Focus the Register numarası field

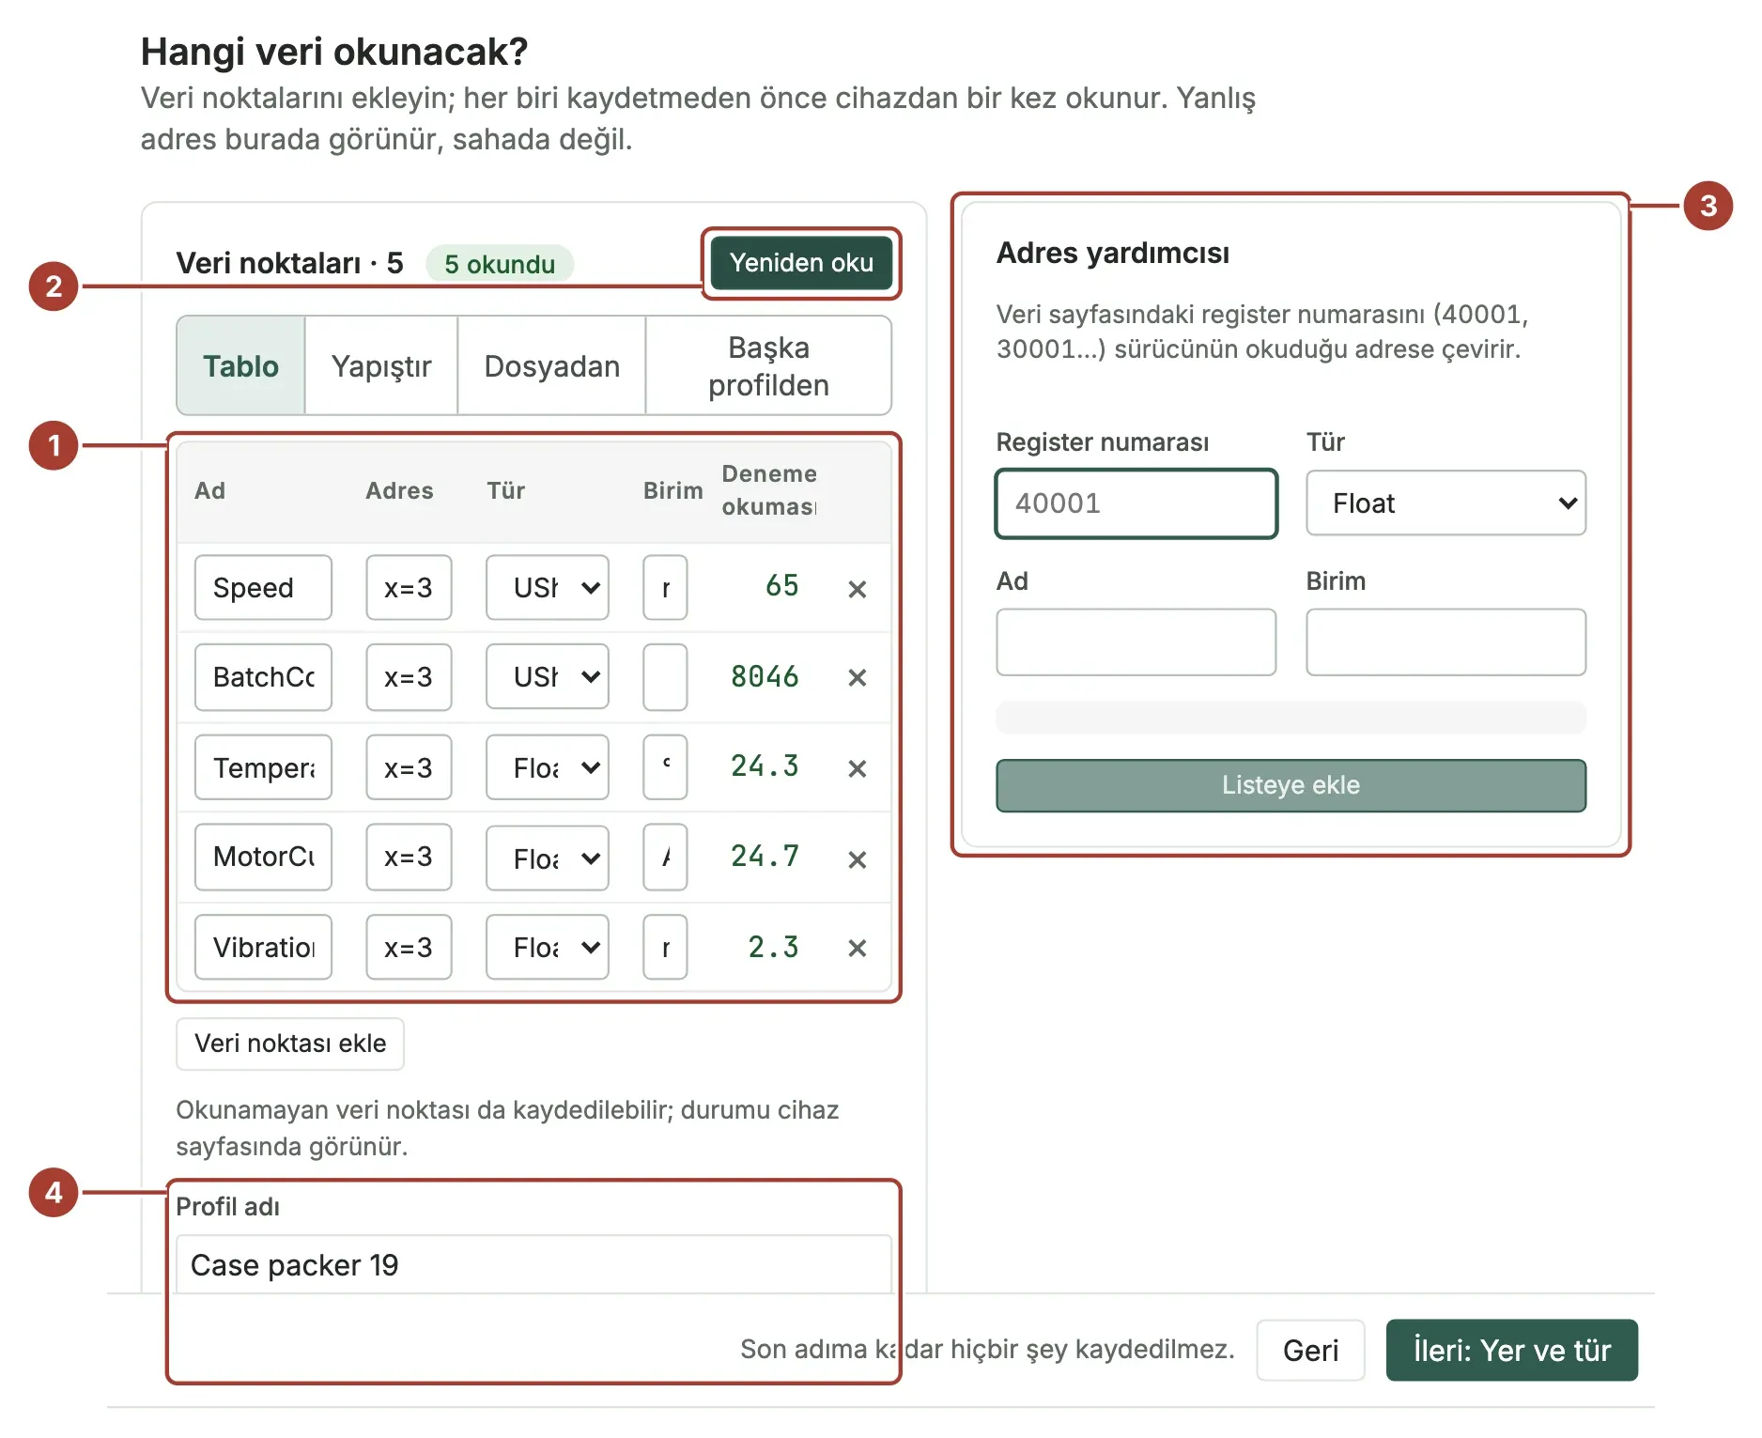click(x=1136, y=503)
